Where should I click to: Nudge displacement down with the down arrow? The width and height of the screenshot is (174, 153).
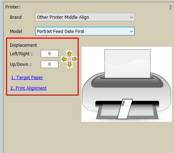69,64
